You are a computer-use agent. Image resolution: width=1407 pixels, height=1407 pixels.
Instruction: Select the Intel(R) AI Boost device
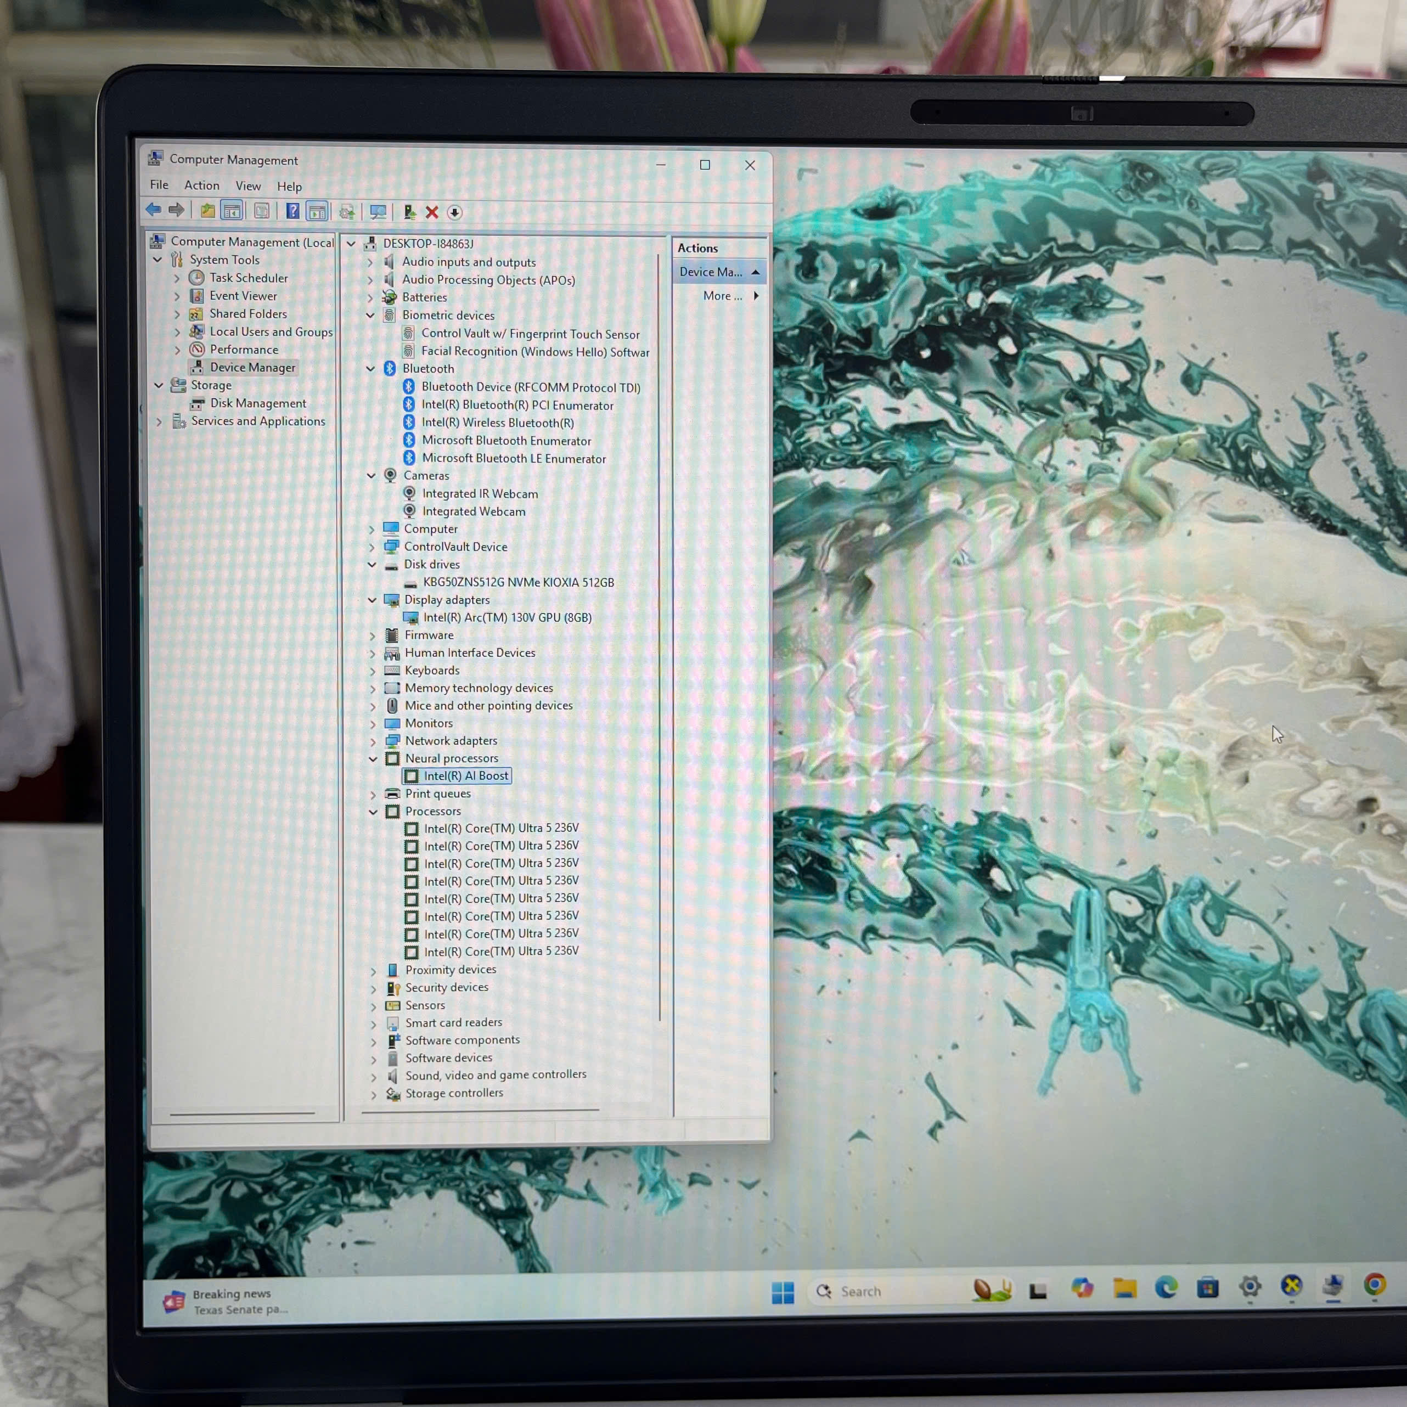(466, 776)
